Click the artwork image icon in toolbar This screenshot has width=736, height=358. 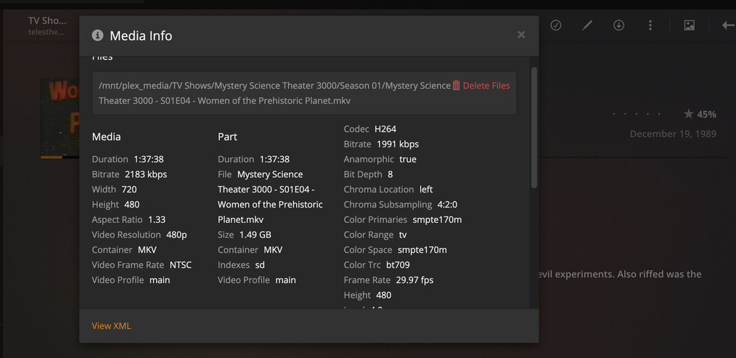pyautogui.click(x=689, y=25)
